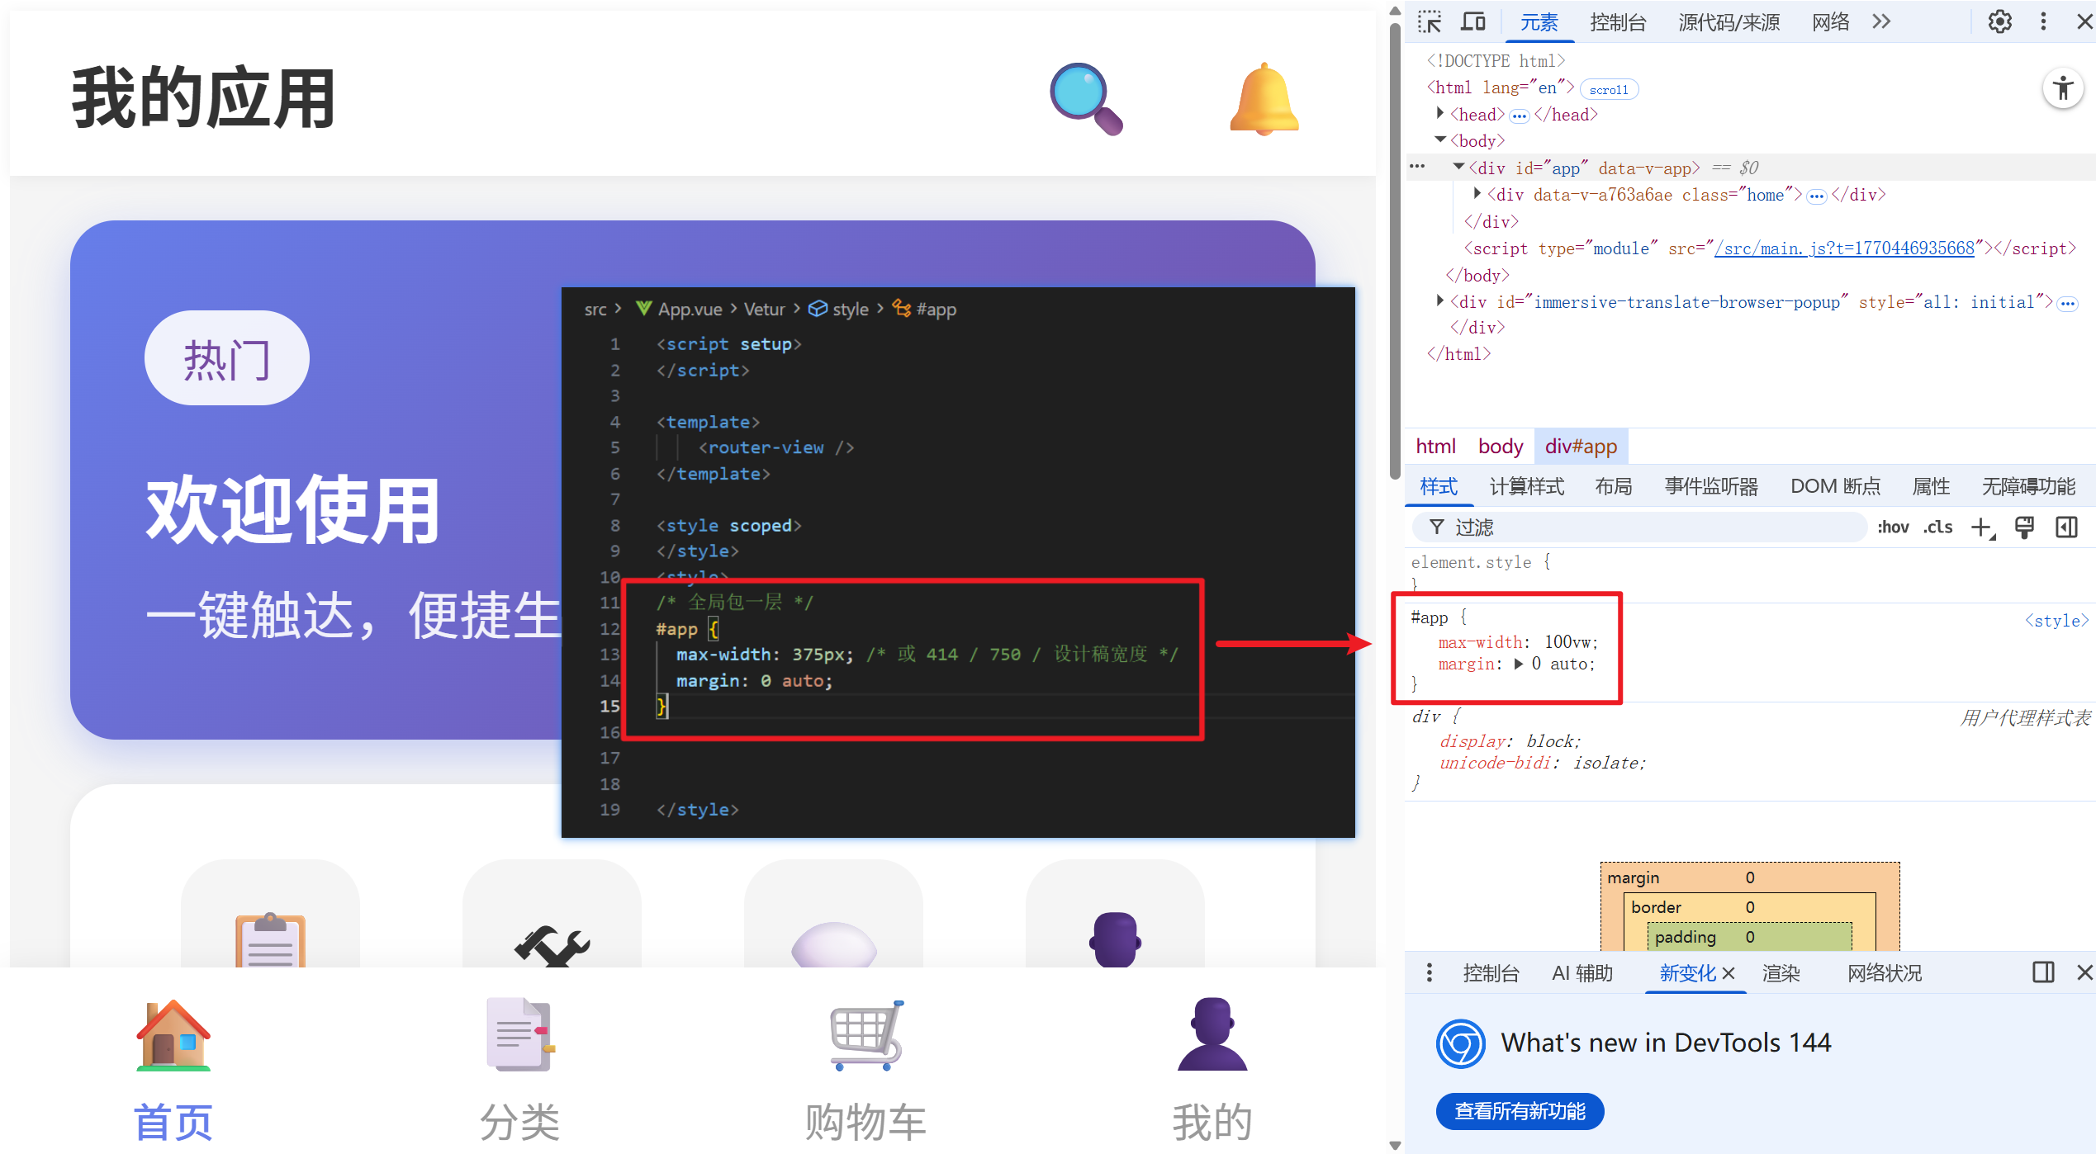Viewport: 2096px width, 1154px height.
Task: Tap the 购物车 bottom navigation item
Action: (865, 1073)
